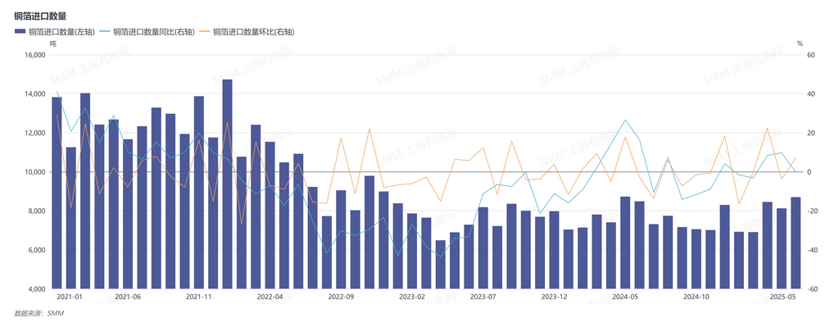The width and height of the screenshot is (839, 327).
Task: Click the 2024-05 x-axis label
Action: click(x=625, y=297)
